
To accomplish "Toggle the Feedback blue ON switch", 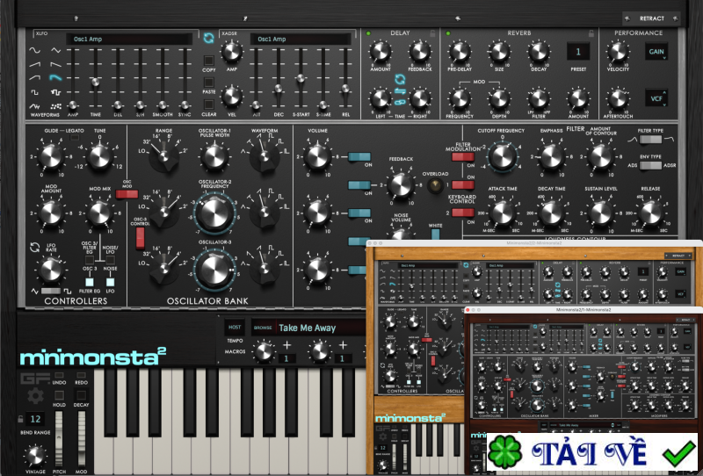I will point(359,185).
